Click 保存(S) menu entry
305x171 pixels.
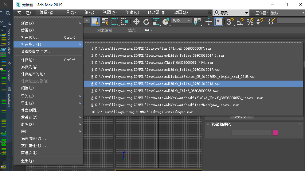48,60
